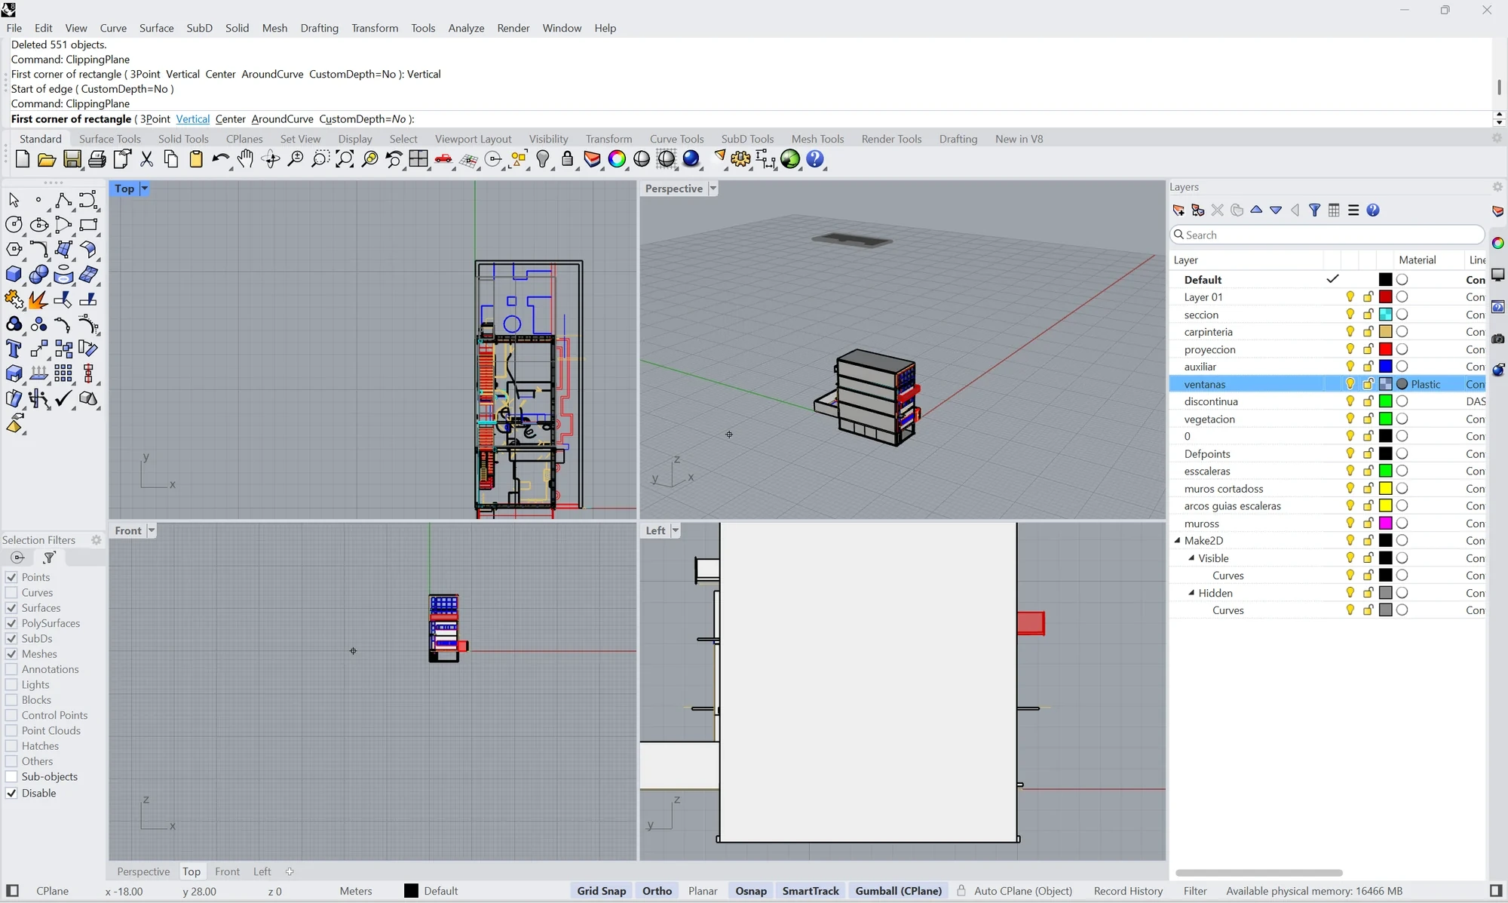Viewport: 1508px width, 903px height.
Task: Open the Analyze menu
Action: 466,28
